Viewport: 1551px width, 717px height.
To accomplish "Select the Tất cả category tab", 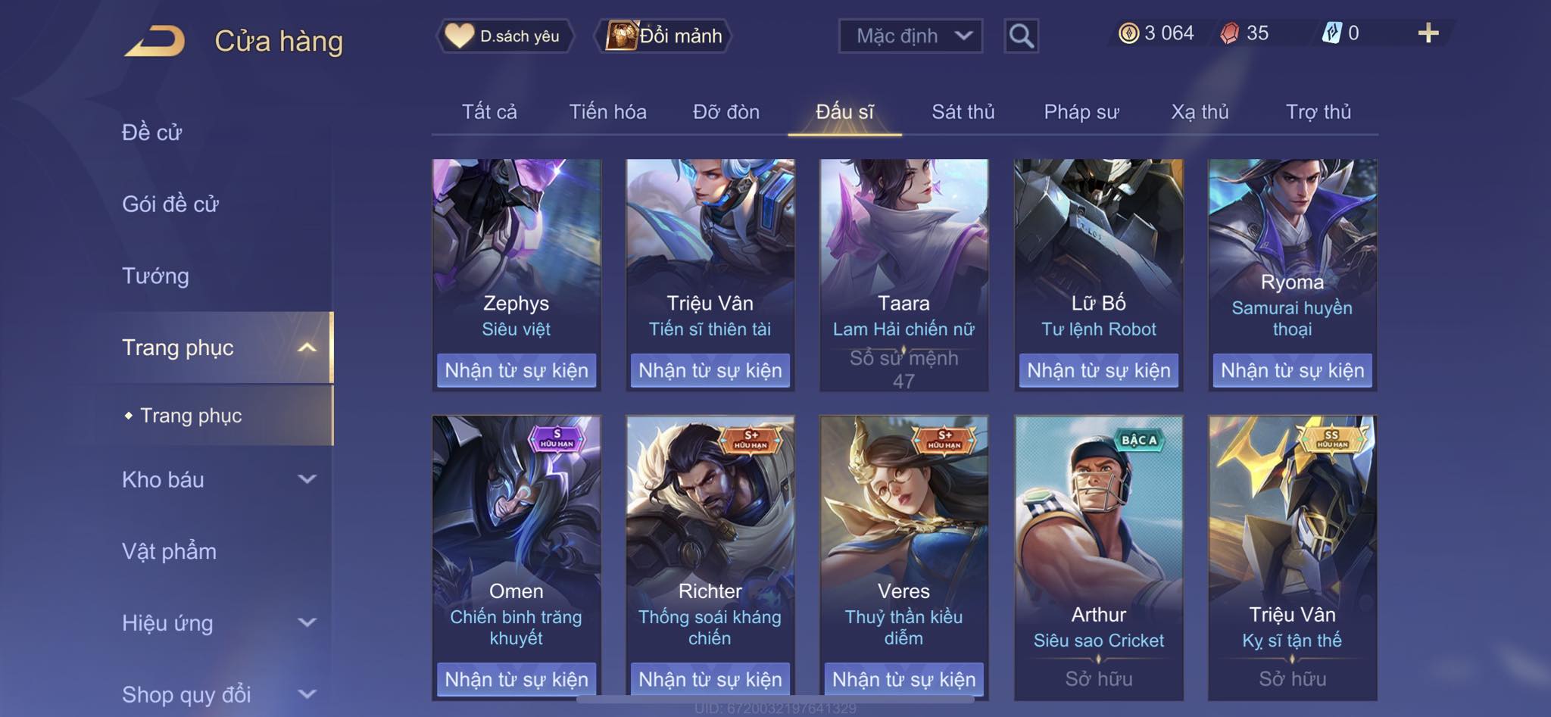I will (x=489, y=112).
